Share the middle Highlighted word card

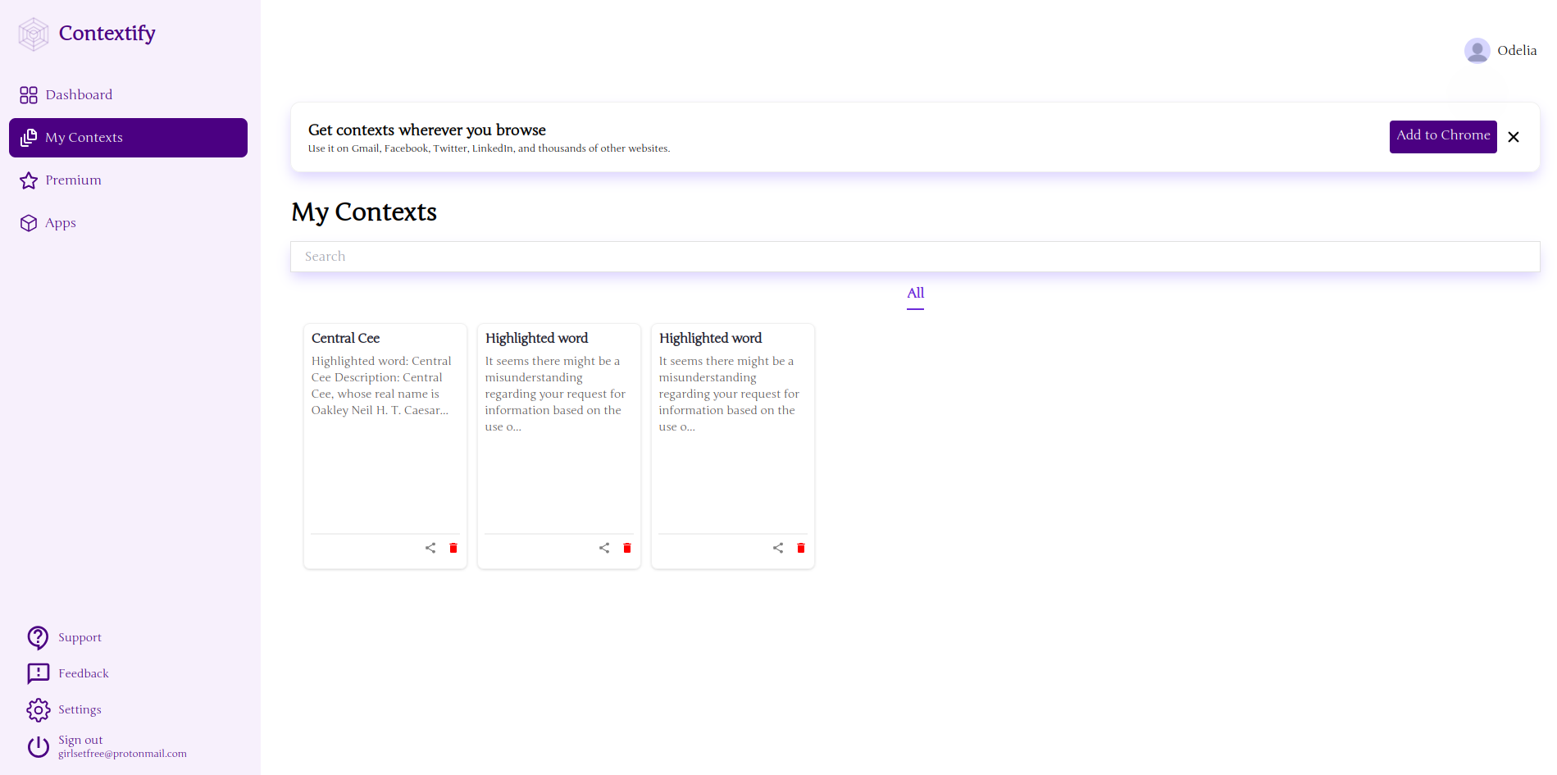[x=604, y=548]
